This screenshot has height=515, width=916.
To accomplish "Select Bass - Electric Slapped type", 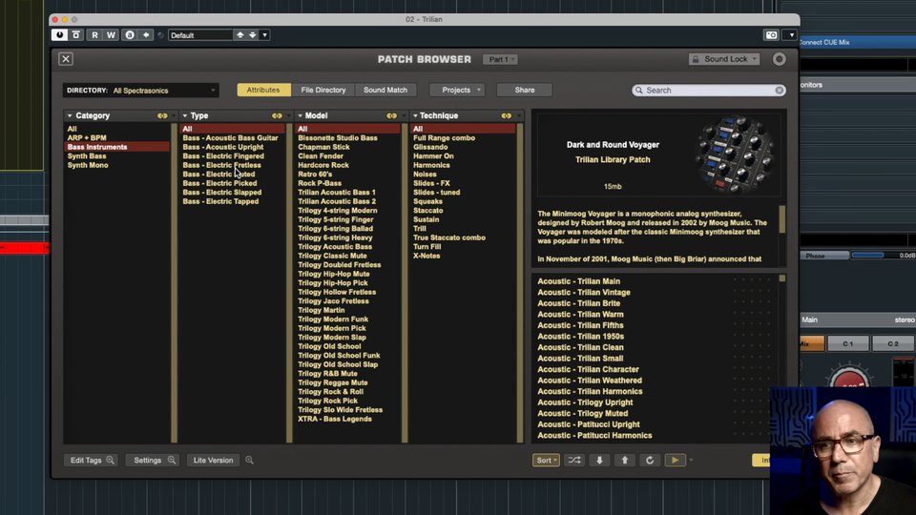I will (x=221, y=192).
